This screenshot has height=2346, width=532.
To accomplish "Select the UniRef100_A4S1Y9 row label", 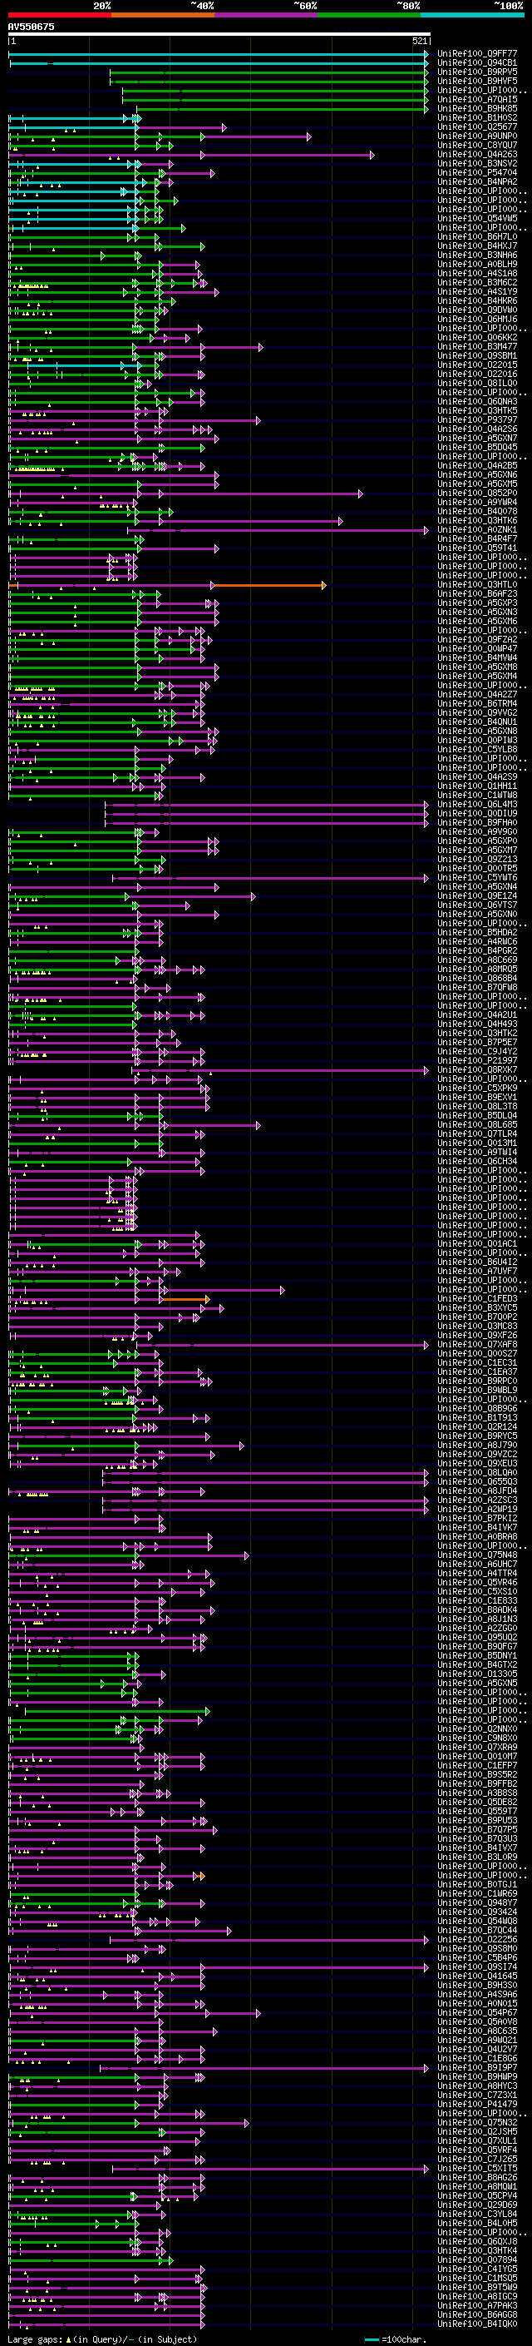I will coord(477,291).
